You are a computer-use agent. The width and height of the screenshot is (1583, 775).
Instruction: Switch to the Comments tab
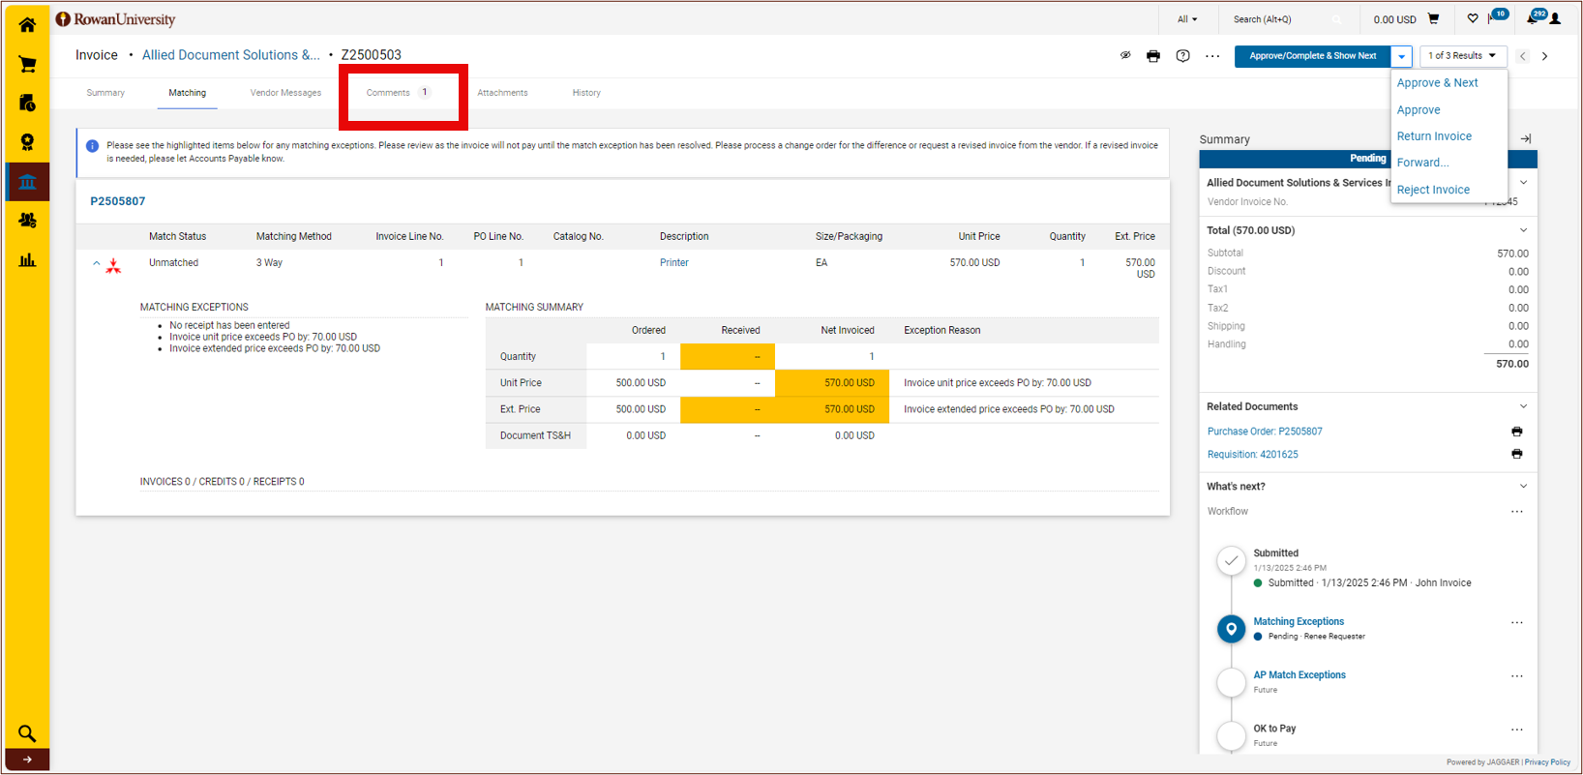389,93
